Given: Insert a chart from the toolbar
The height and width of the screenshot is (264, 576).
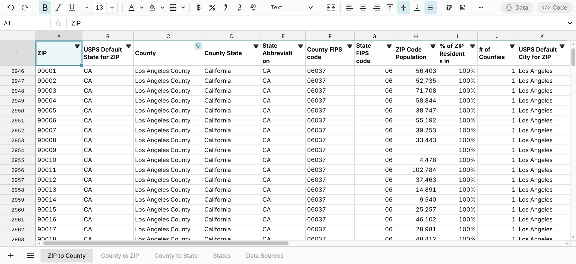Looking at the screenshot, I should point(463,7).
